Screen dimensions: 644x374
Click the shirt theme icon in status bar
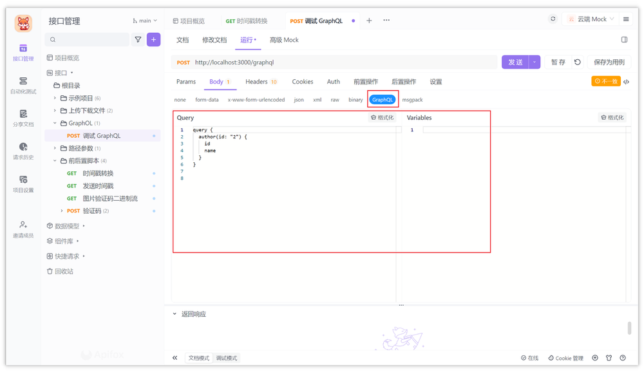(x=609, y=358)
